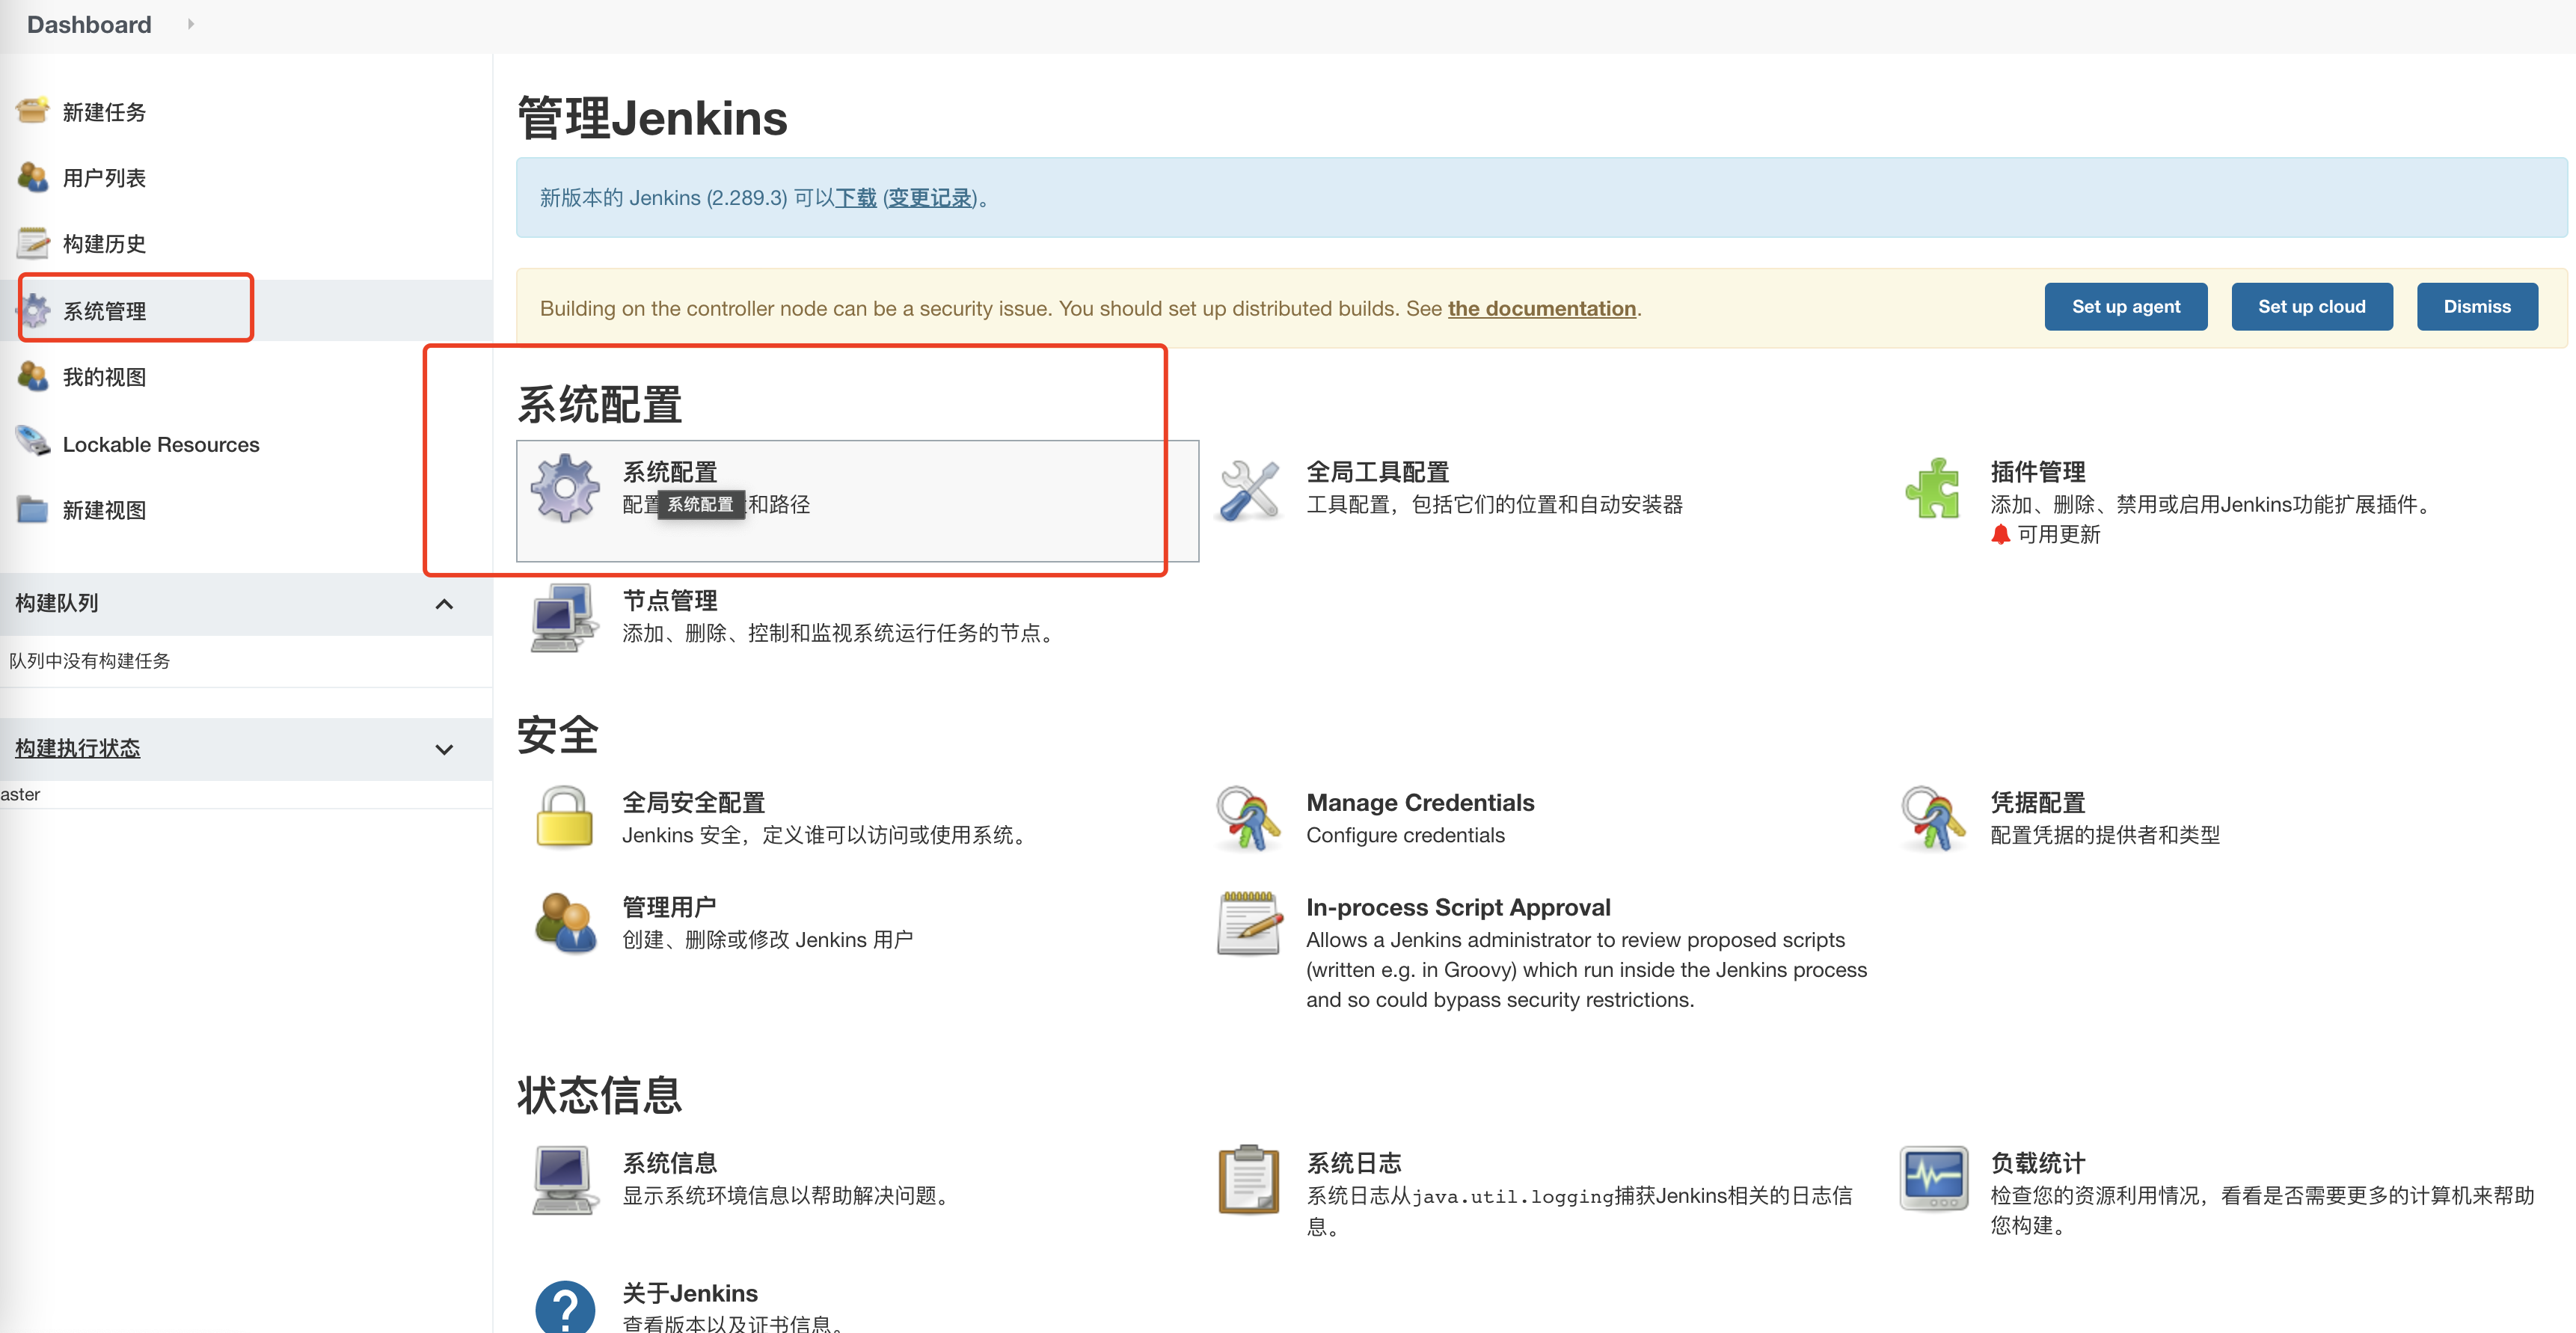This screenshot has height=1333, width=2576.
Task: Click the 新建视图 folder icon
Action: click(x=33, y=509)
